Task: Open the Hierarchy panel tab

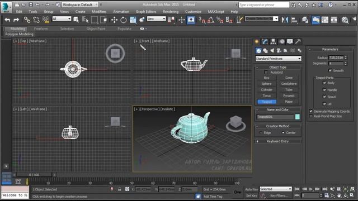Action: (273, 41)
